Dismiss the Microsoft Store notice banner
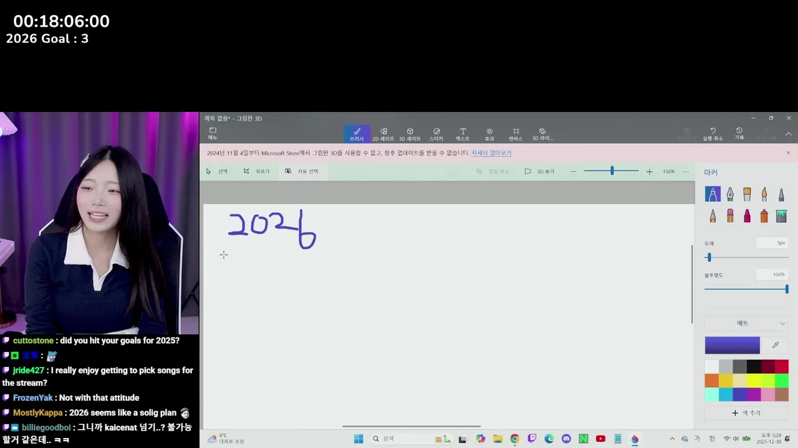Image resolution: width=798 pixels, height=448 pixels. [x=788, y=152]
